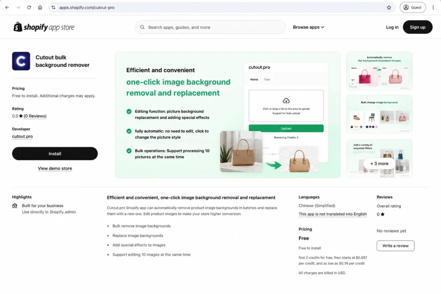This screenshot has height=294, width=441.
Task: Expand the Browse apps dropdown
Action: [x=308, y=27]
